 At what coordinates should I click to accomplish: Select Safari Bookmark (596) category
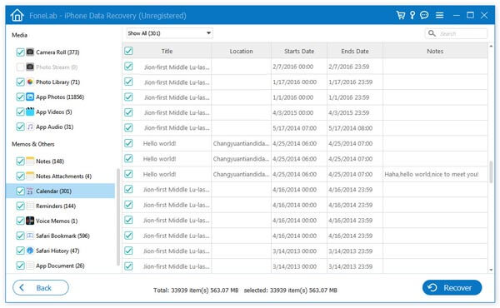[62, 236]
